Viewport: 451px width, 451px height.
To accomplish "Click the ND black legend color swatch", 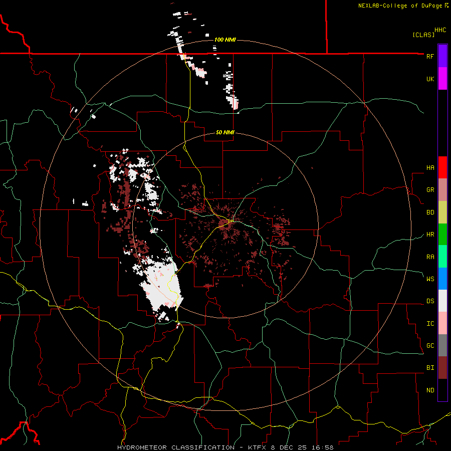I will [x=442, y=390].
